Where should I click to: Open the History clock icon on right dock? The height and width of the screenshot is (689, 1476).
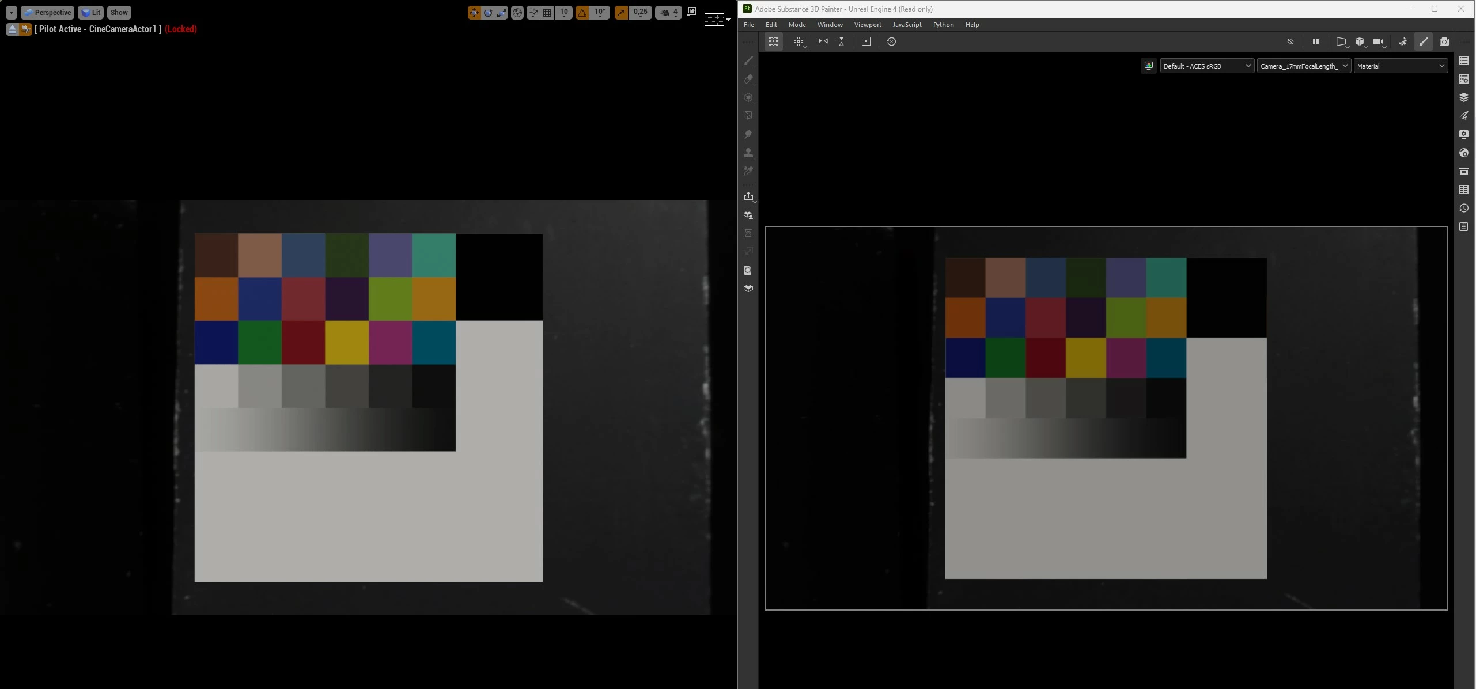pyautogui.click(x=1464, y=208)
